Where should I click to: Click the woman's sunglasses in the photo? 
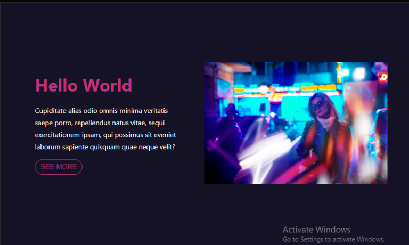[x=318, y=105]
